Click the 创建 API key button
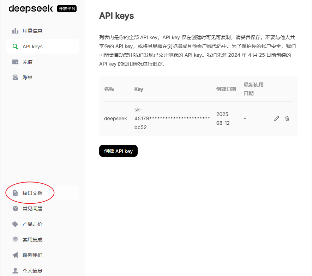This screenshot has width=312, height=276. [x=118, y=151]
